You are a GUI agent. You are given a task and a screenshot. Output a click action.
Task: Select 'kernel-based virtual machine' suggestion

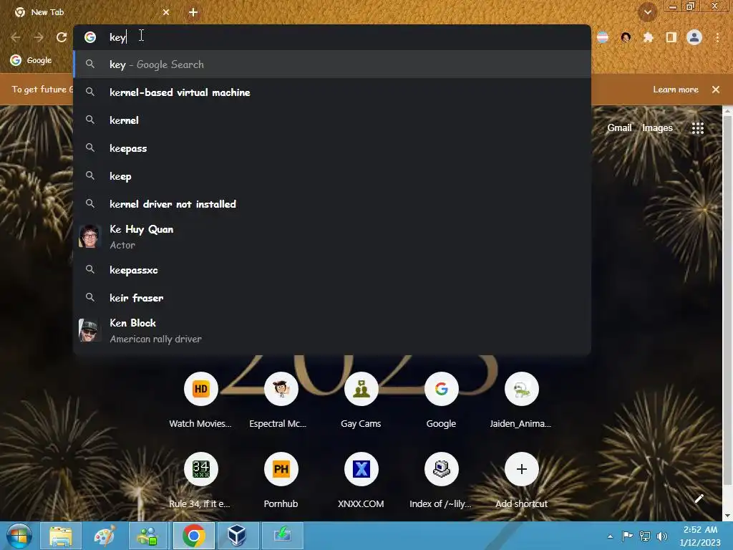point(332,92)
